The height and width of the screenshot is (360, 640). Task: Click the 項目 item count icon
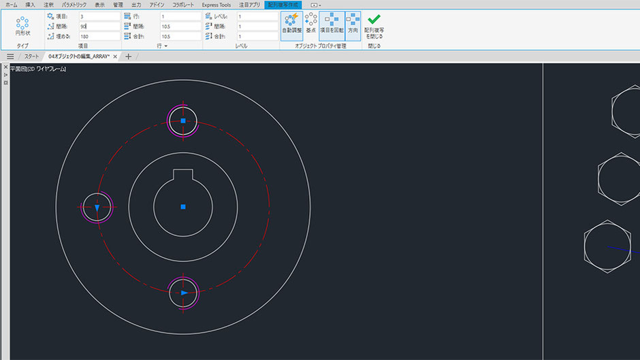click(x=50, y=16)
